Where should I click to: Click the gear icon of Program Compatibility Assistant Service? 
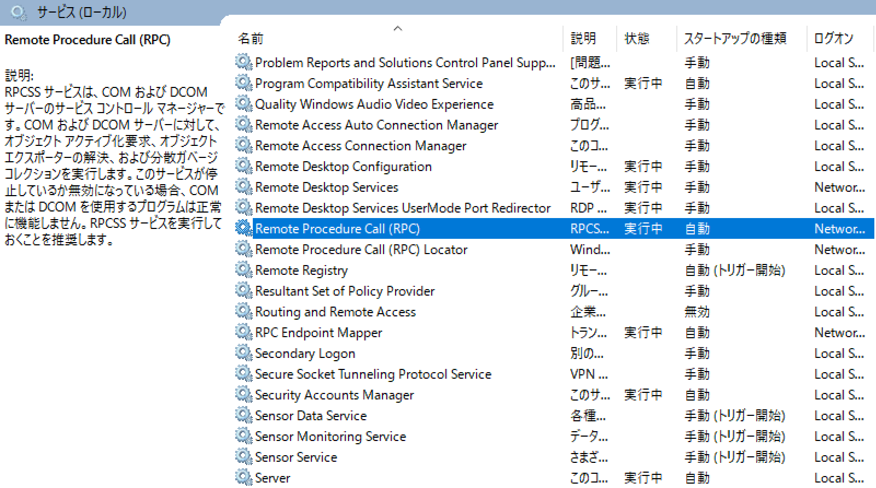click(243, 83)
